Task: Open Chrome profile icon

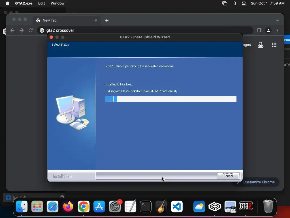Action: (268, 30)
